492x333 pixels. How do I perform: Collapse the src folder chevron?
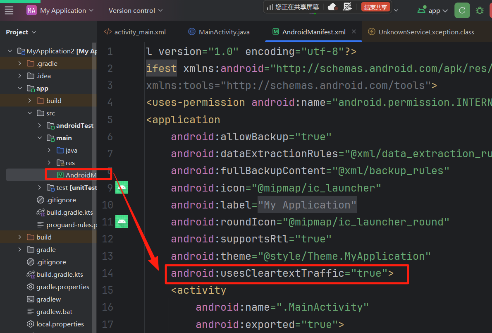(x=30, y=113)
